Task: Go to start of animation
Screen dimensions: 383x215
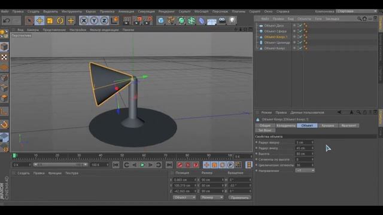Action: point(115,165)
